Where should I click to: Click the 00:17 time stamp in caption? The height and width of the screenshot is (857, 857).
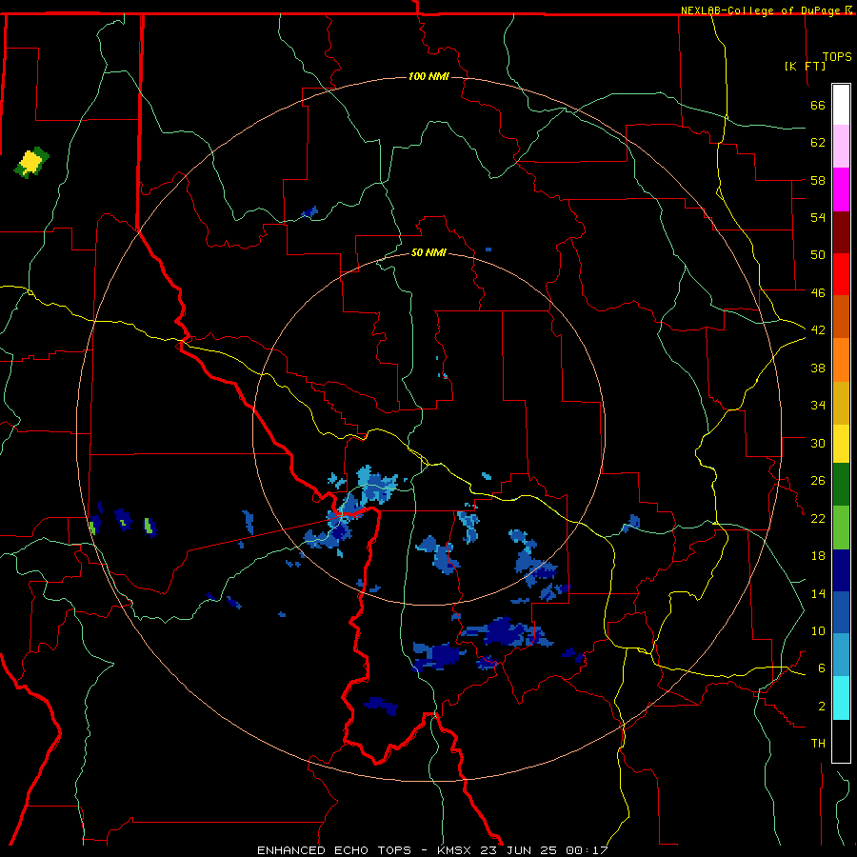587,850
